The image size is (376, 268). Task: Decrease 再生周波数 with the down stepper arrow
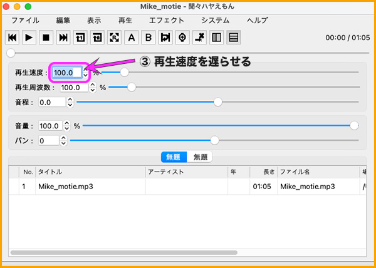pos(93,90)
